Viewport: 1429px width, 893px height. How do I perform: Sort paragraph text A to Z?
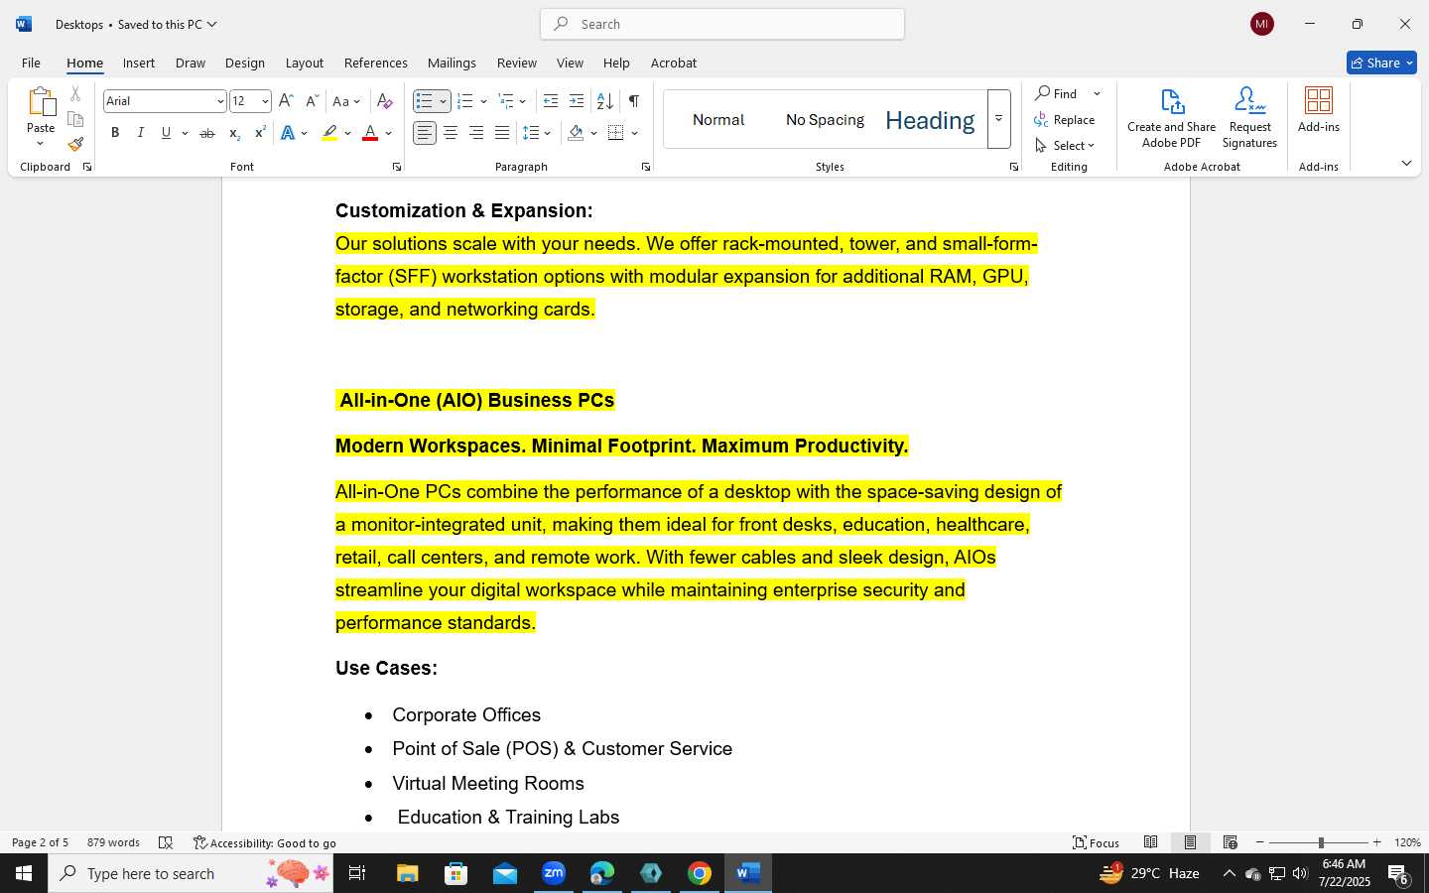(604, 101)
